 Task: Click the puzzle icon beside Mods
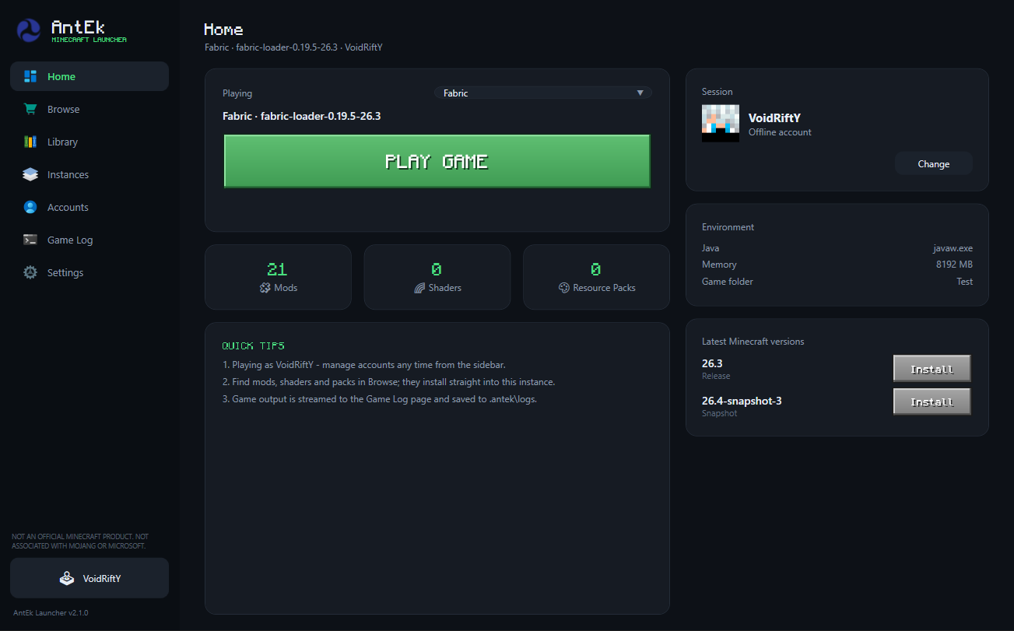coord(265,288)
